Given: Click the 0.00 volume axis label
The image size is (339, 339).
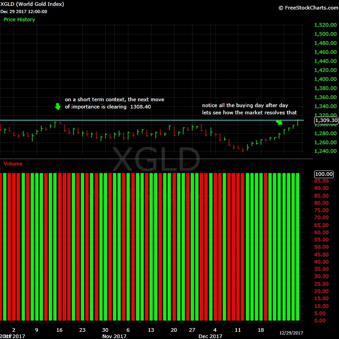Looking at the screenshot, I should pos(320,320).
